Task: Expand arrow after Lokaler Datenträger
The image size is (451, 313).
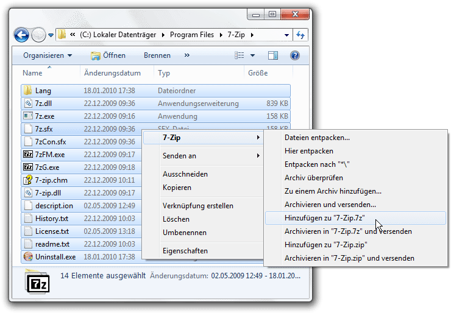Action: pyautogui.click(x=163, y=35)
